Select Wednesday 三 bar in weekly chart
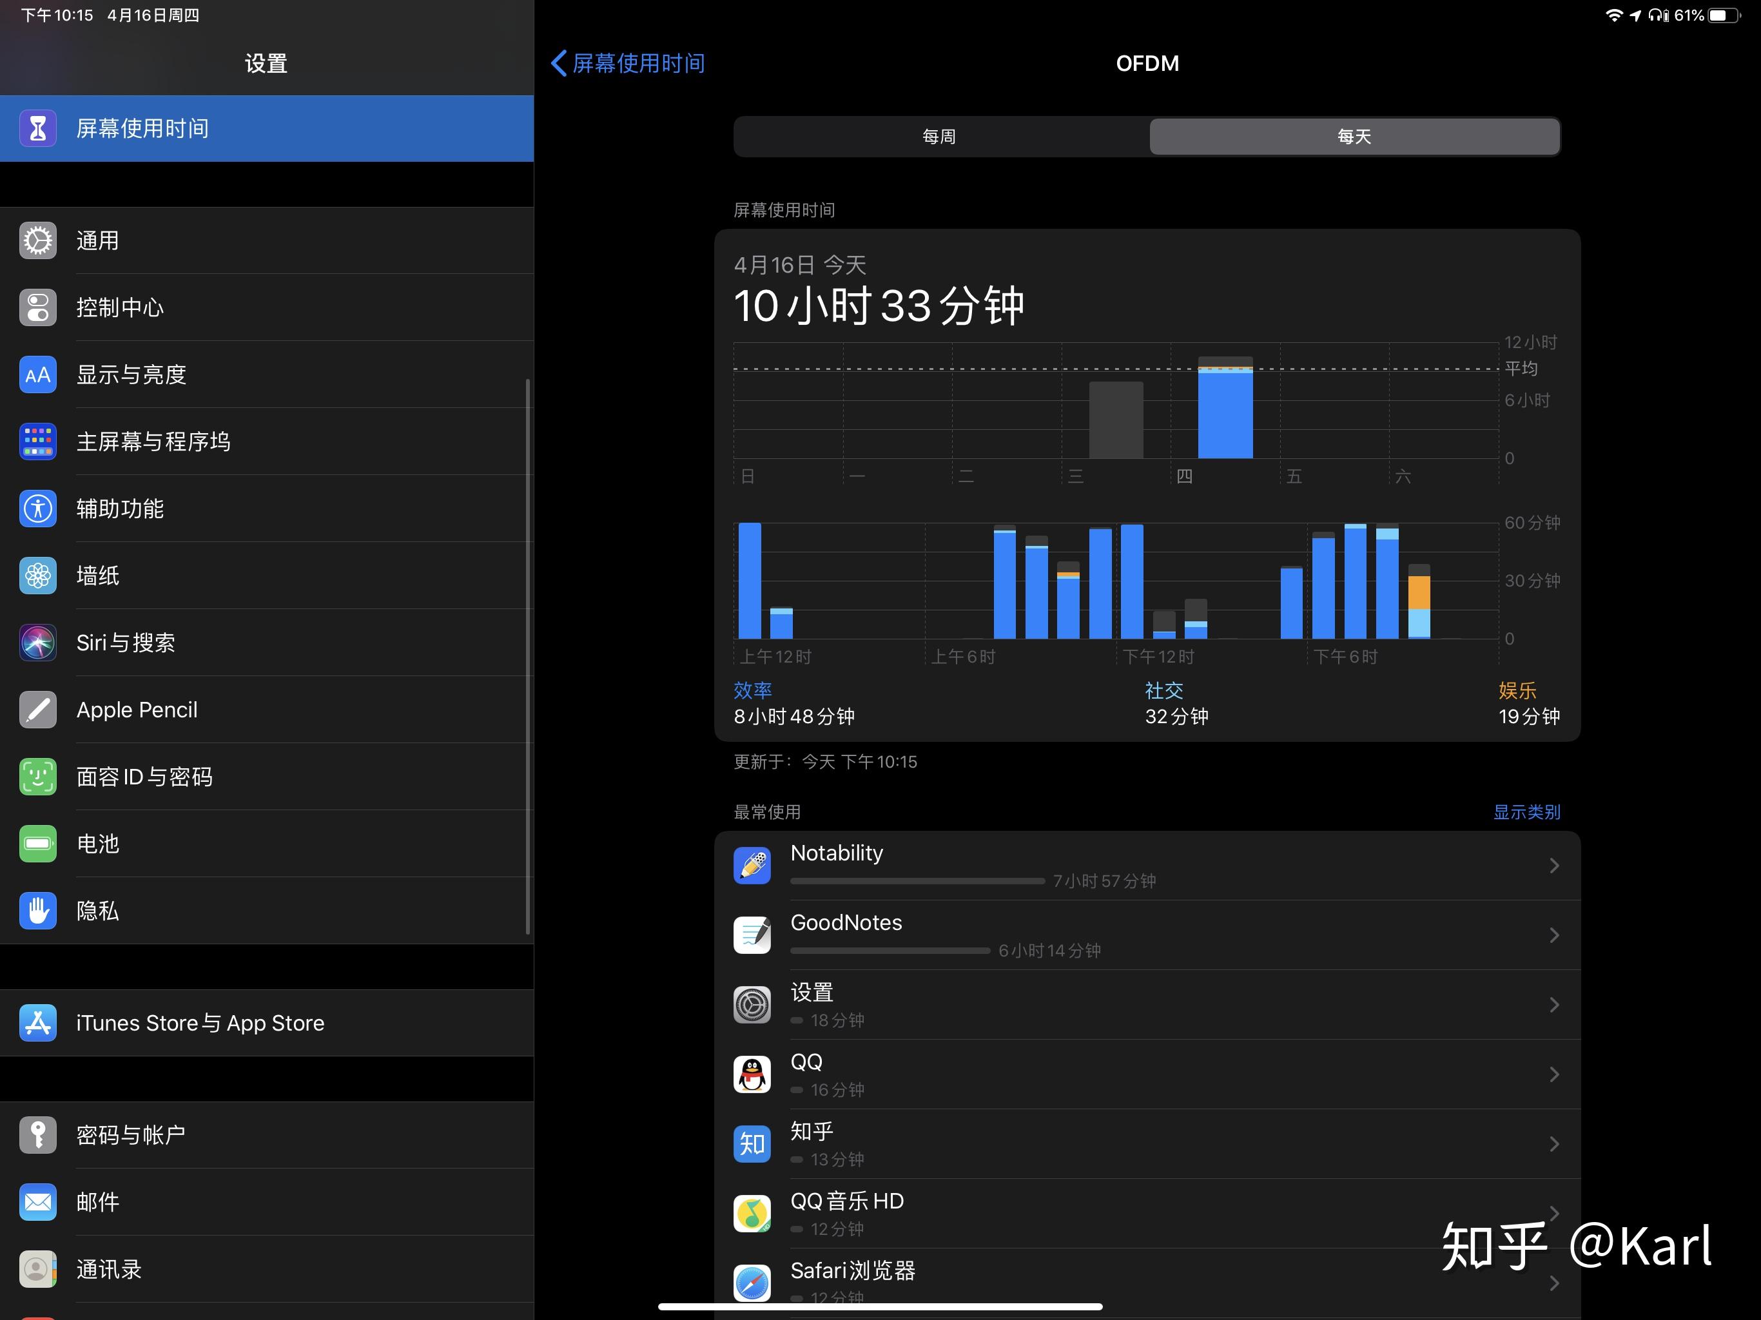This screenshot has width=1761, height=1320. coord(1116,420)
